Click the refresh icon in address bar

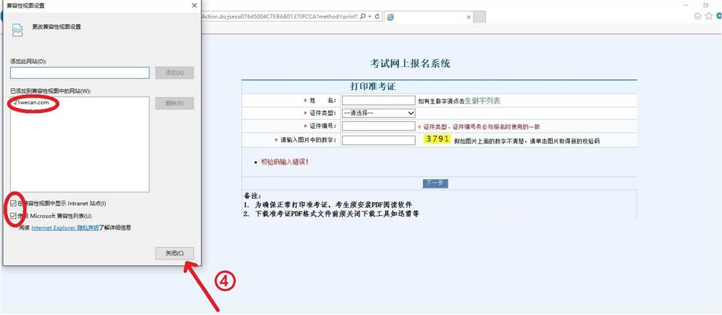pyautogui.click(x=376, y=16)
